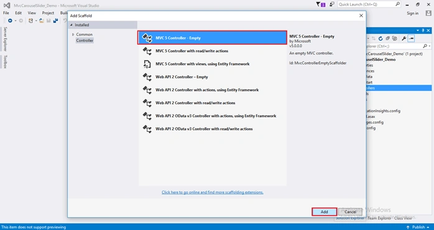Click Publish in the status bar
The width and height of the screenshot is (434, 230).
(x=418, y=228)
